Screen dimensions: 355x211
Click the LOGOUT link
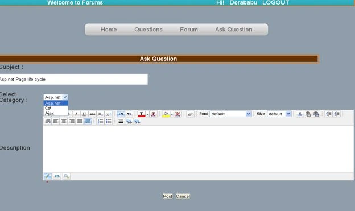point(275,2)
